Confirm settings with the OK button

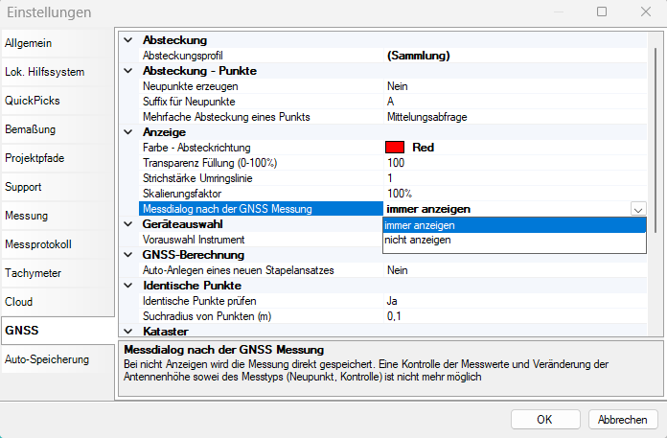544,420
